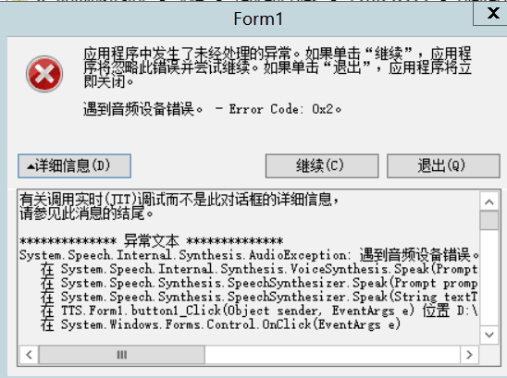This screenshot has width=507, height=378.
Task: Click the horizontal scroll right arrow
Action: (x=469, y=355)
